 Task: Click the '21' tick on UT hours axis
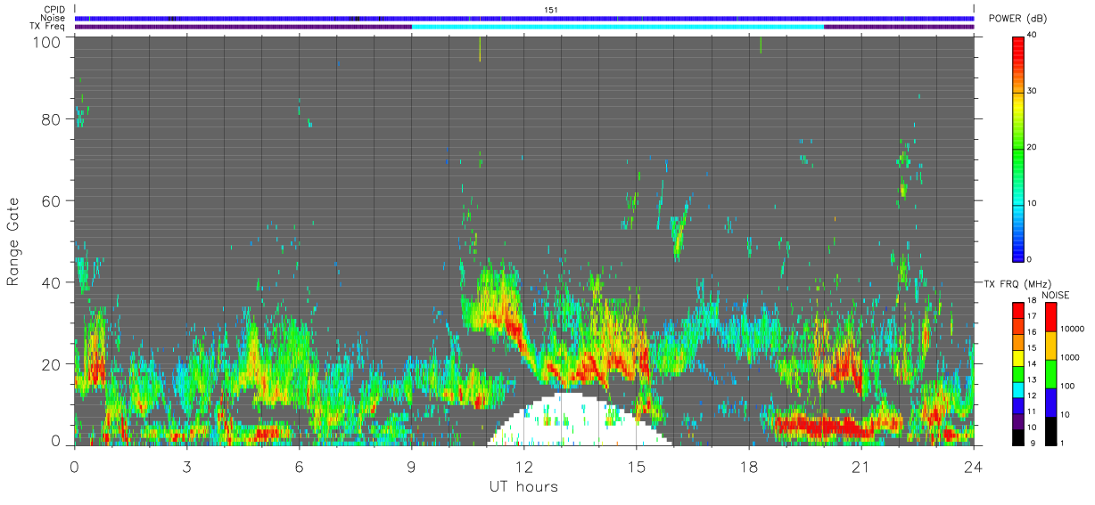(860, 467)
